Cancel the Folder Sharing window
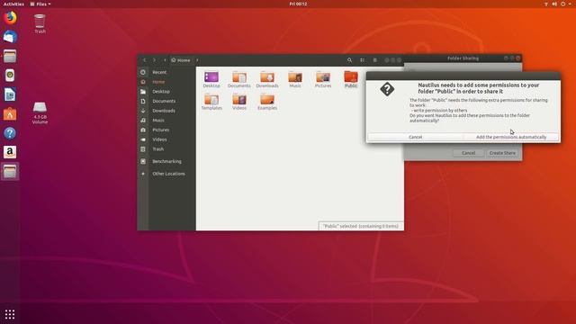 (x=468, y=153)
